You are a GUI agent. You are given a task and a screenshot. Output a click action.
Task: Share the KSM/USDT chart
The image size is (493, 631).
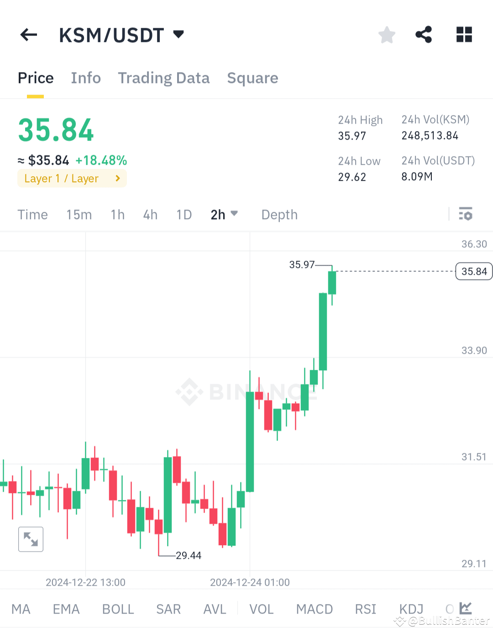(x=424, y=34)
